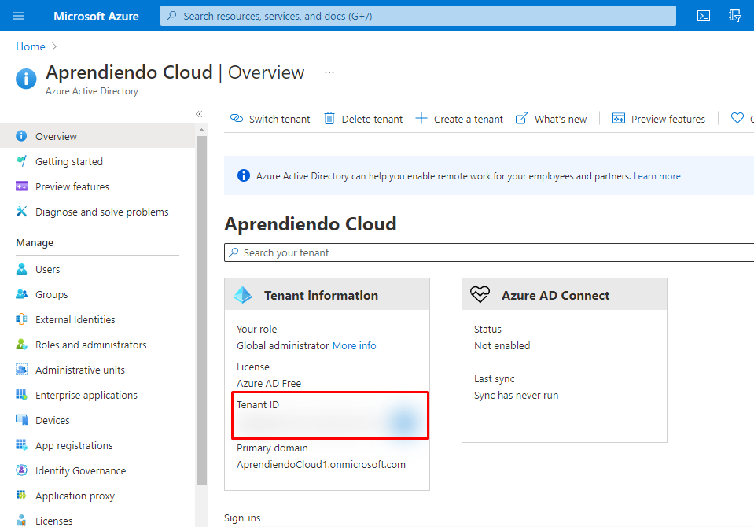Click the Switch tenant icon
Screen dimensions: 754x527
(x=237, y=119)
